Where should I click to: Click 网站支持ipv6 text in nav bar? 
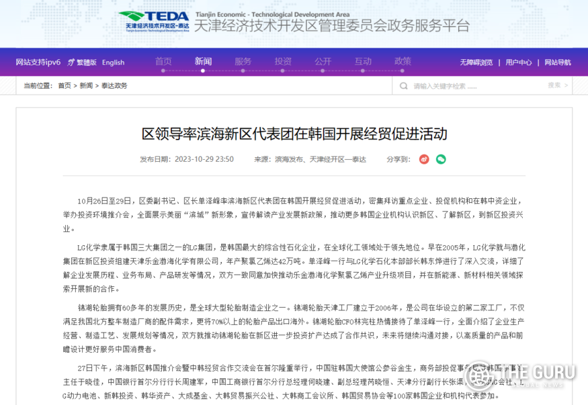point(38,62)
